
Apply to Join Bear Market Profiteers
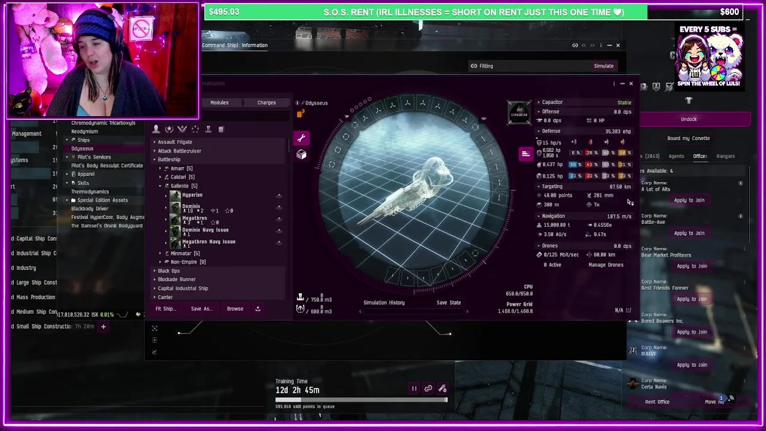[x=692, y=266]
